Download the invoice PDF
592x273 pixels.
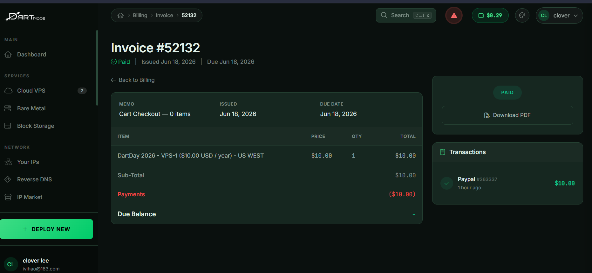[x=507, y=115]
